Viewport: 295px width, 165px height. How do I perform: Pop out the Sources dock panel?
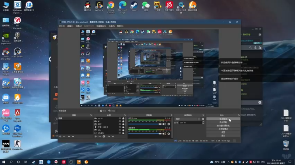(x=125, y=115)
